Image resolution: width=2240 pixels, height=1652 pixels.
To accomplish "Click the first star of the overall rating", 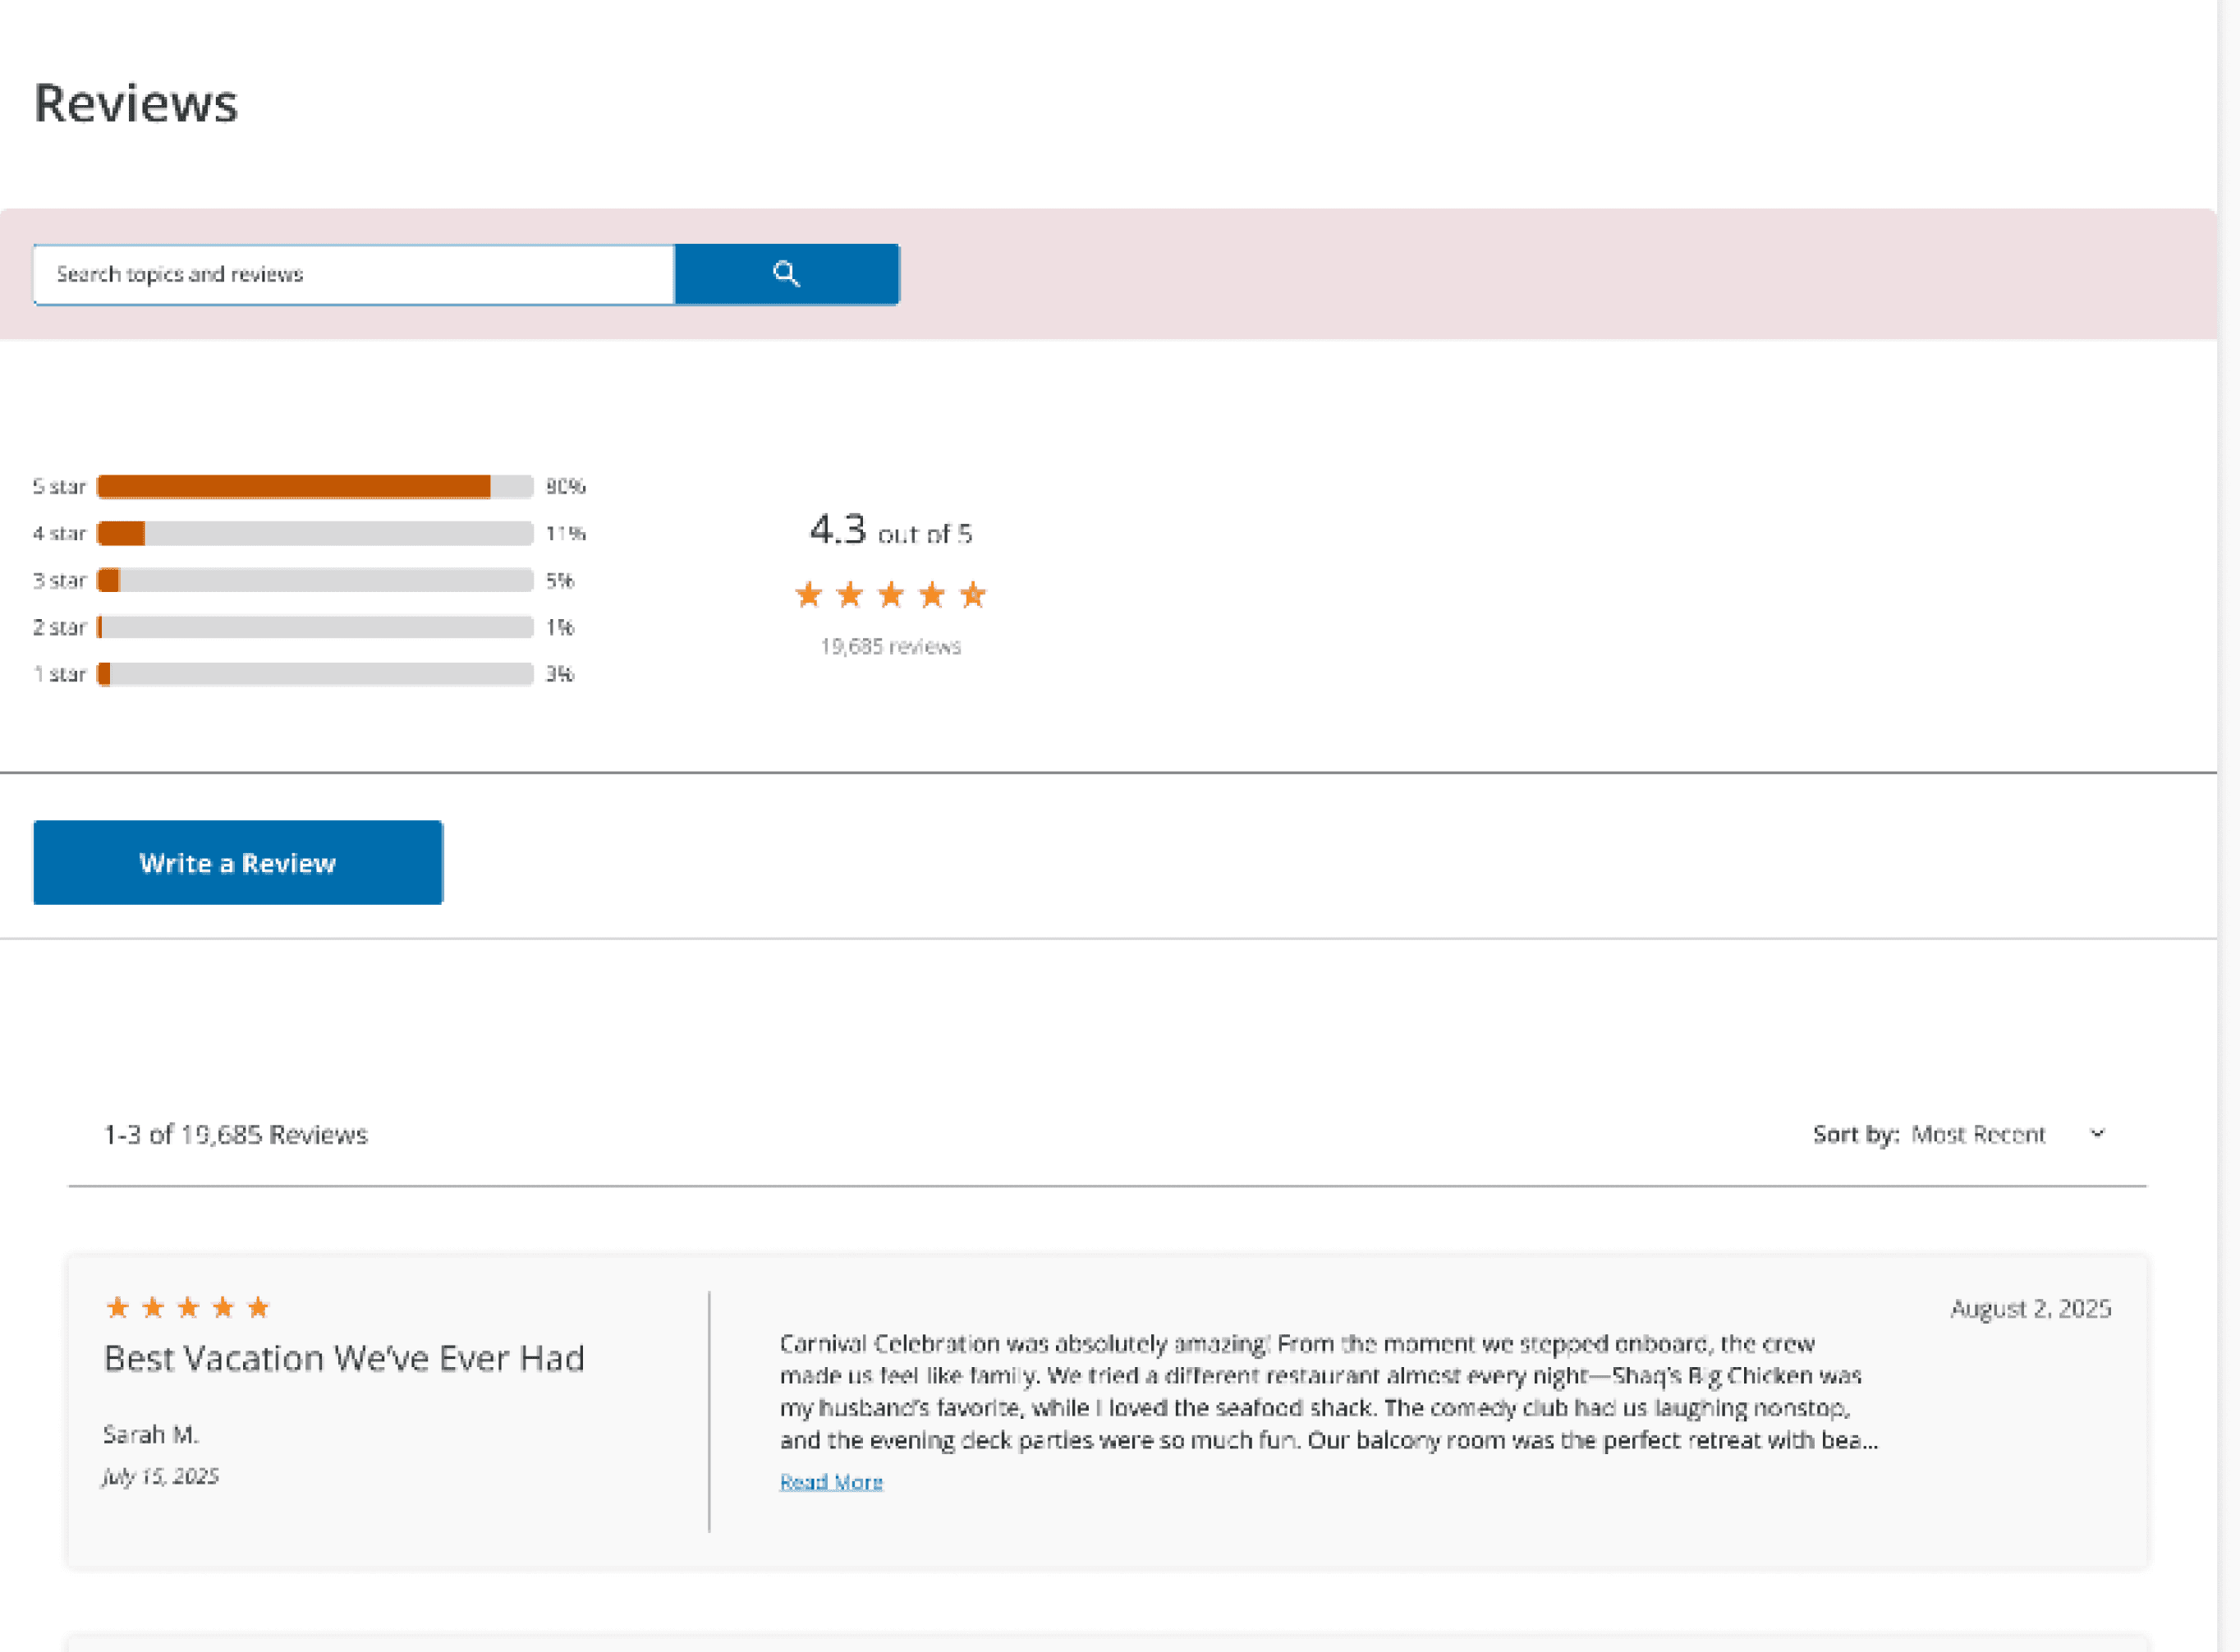I will click(808, 596).
